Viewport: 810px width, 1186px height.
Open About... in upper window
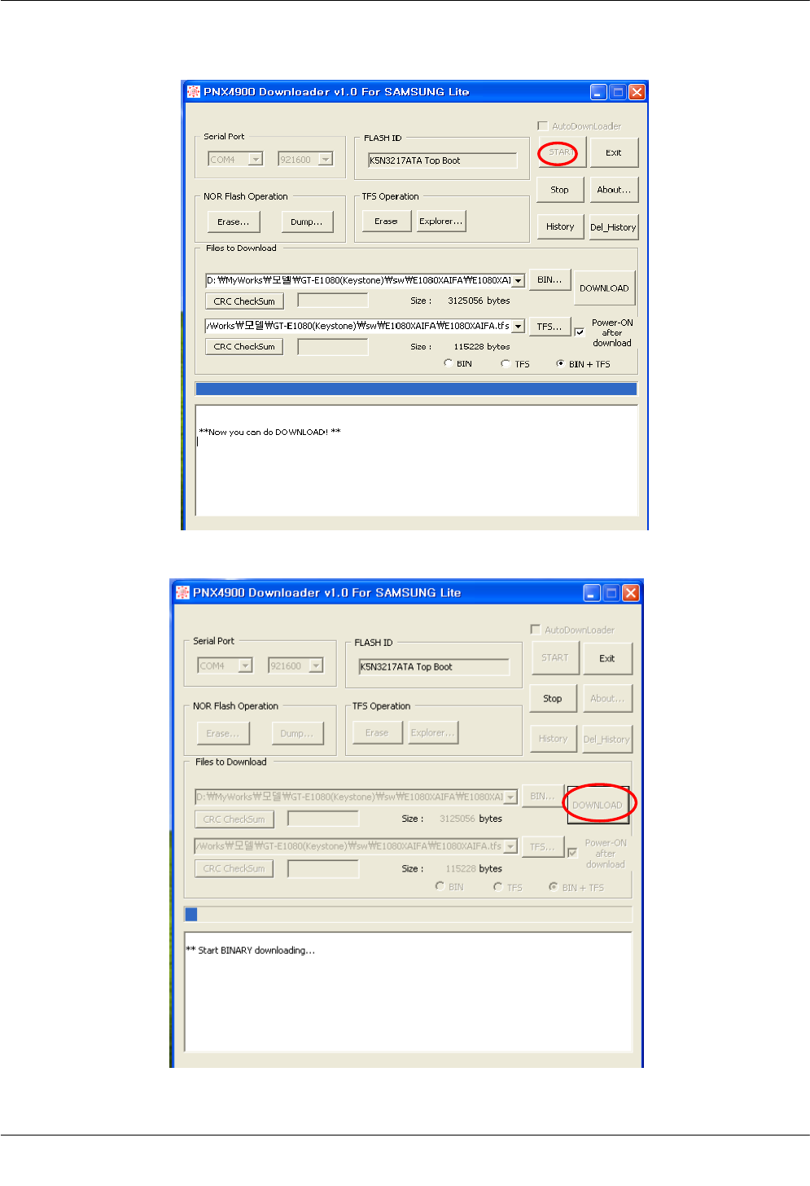point(613,190)
